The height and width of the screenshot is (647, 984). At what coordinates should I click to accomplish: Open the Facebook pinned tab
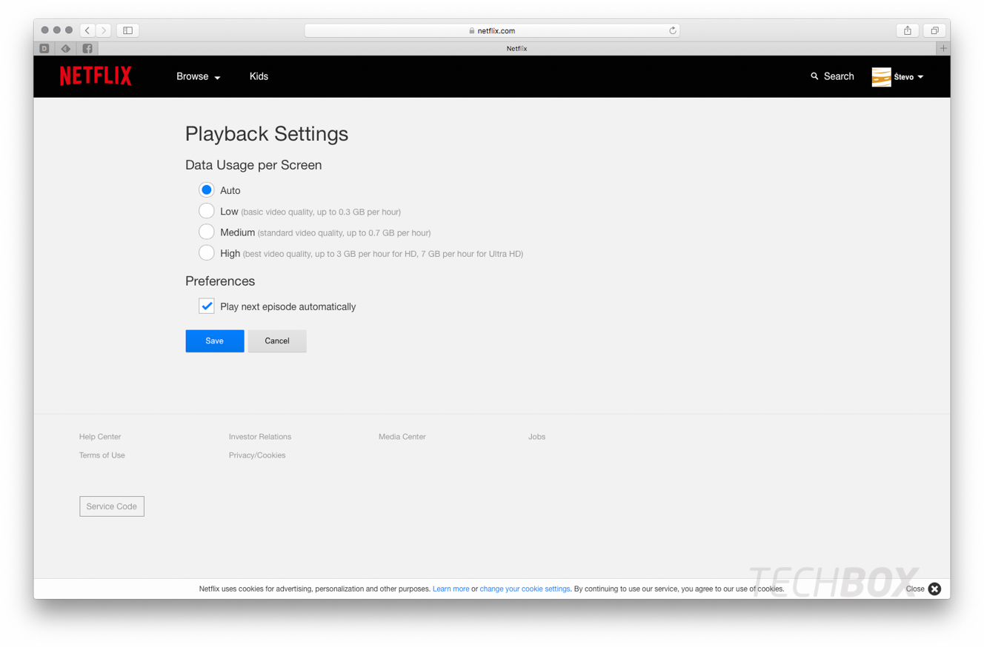coord(87,48)
